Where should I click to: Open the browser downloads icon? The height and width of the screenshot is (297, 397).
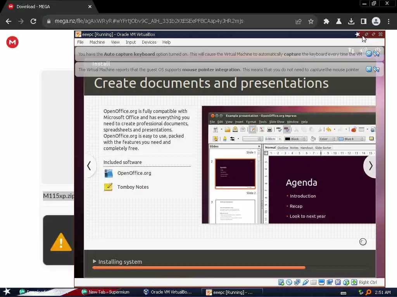351,22
